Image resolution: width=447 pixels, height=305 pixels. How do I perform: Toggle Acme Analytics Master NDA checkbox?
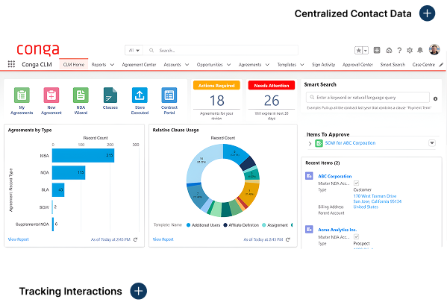click(357, 236)
